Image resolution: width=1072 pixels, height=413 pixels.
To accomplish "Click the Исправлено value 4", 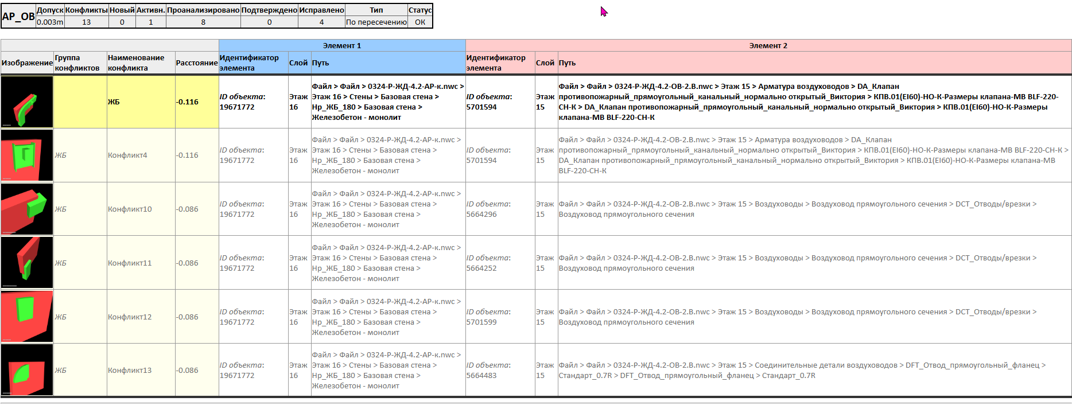I will point(321,22).
